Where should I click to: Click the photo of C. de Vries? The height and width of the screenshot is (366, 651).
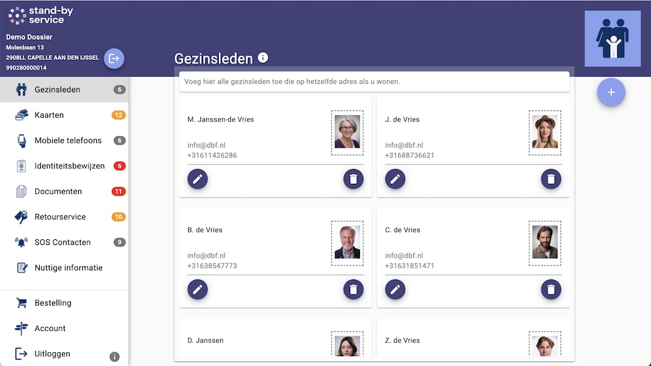tap(545, 243)
